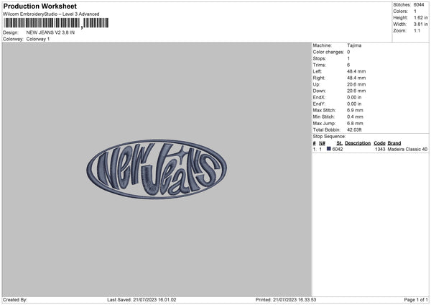Click the 'Description' column header
The width and height of the screenshot is (431, 305).
(x=358, y=143)
